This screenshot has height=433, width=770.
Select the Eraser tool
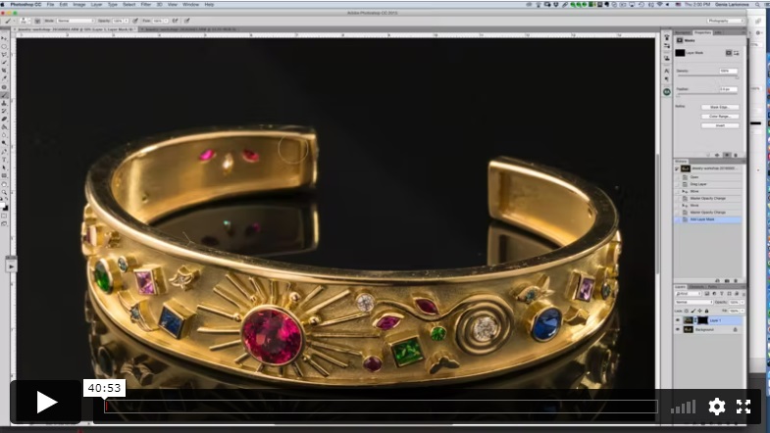coord(5,119)
